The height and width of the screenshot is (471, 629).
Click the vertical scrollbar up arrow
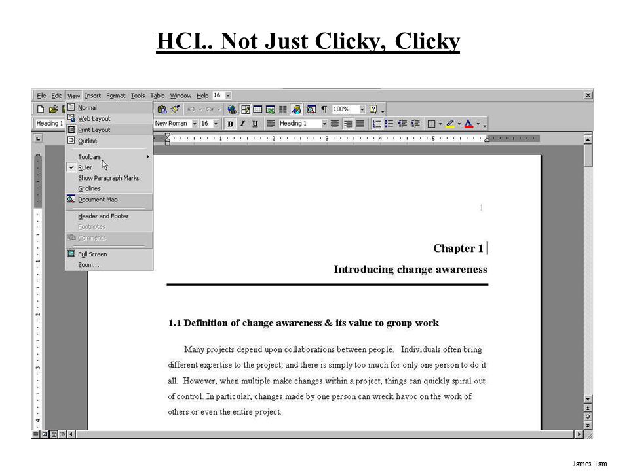tap(588, 139)
